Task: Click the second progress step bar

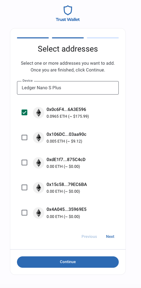Action: (x=68, y=38)
